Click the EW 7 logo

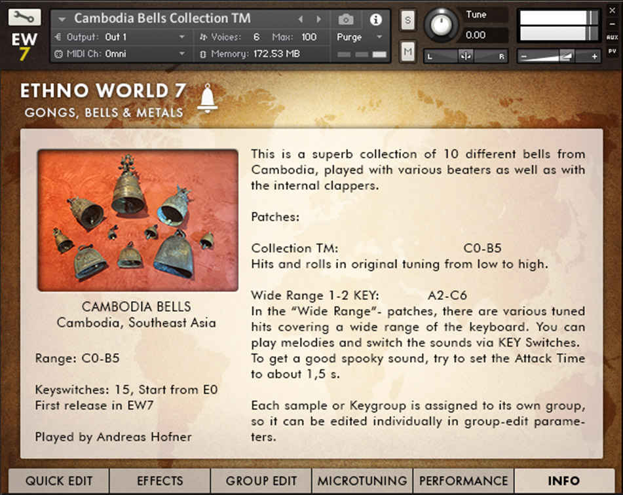(x=24, y=46)
